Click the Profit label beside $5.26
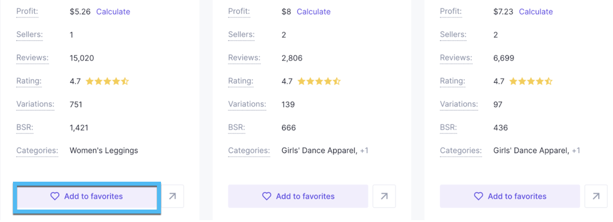 pos(27,11)
